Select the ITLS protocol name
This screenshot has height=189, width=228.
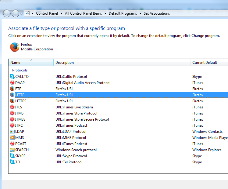click(19, 107)
